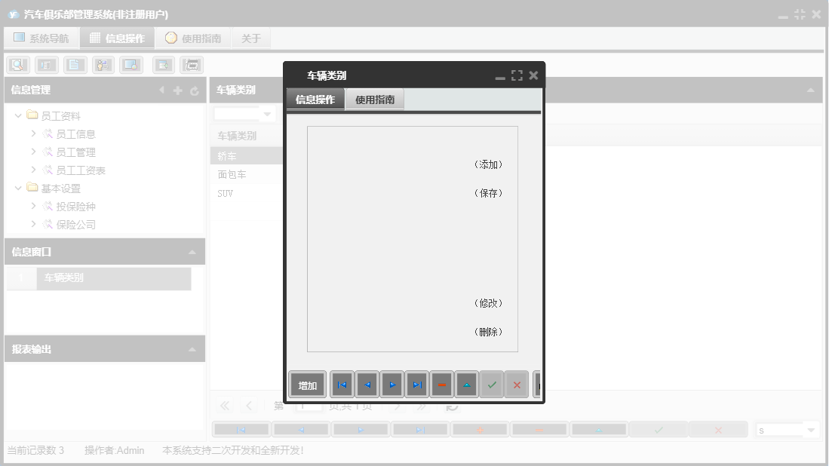Click the dashed-frame capture icon in main toolbar

tap(192, 65)
